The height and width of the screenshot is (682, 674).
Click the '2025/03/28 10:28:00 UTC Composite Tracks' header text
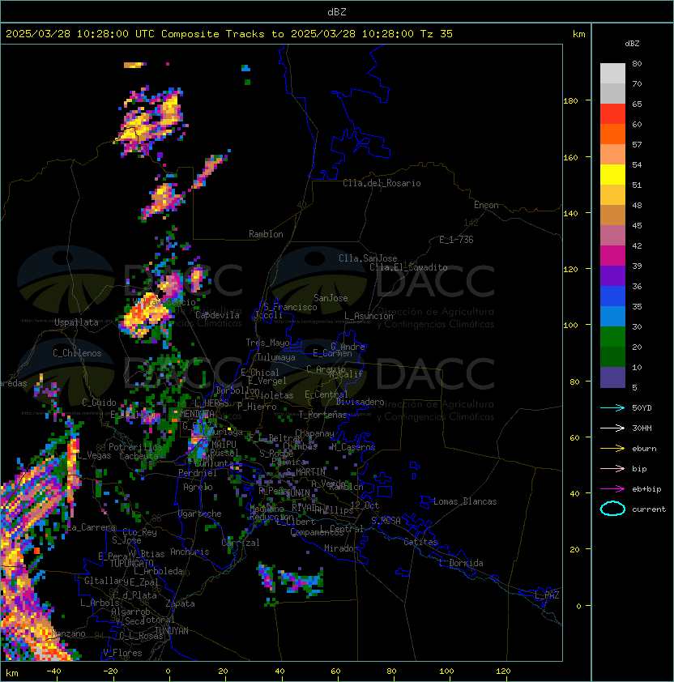[x=135, y=34]
